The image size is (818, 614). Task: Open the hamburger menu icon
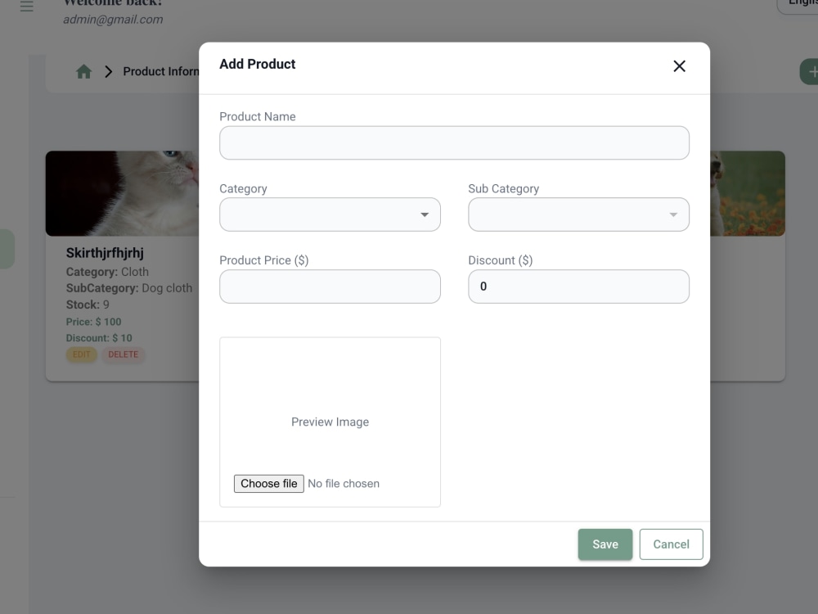tap(27, 6)
